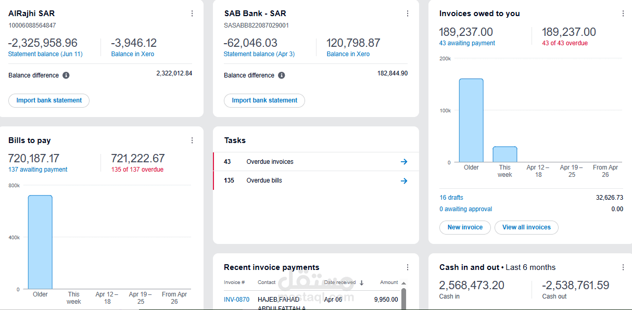Click the New invoice button
The image size is (632, 310).
tap(465, 227)
